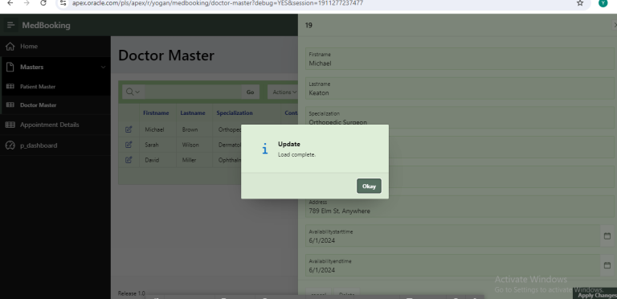Click the Home icon in sidebar
The height and width of the screenshot is (299, 617).
tap(10, 47)
